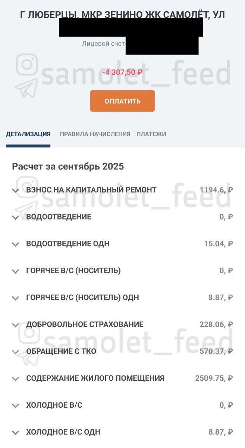Select the ДЕТАЛИЗАЦИЯ tab
The height and width of the screenshot is (448, 245).
click(28, 134)
